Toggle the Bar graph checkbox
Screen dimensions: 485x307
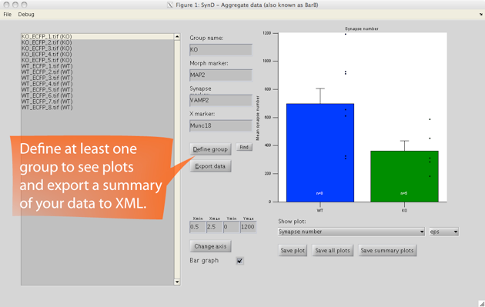tap(239, 261)
